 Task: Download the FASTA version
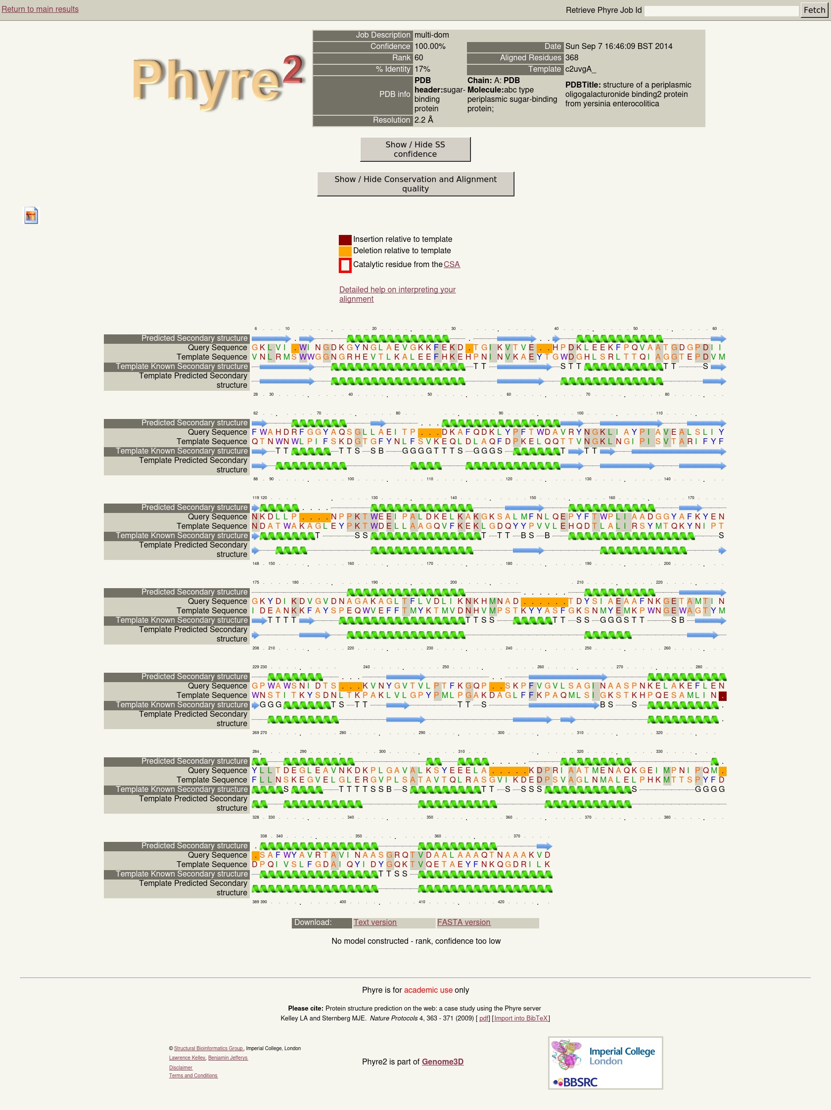(463, 923)
